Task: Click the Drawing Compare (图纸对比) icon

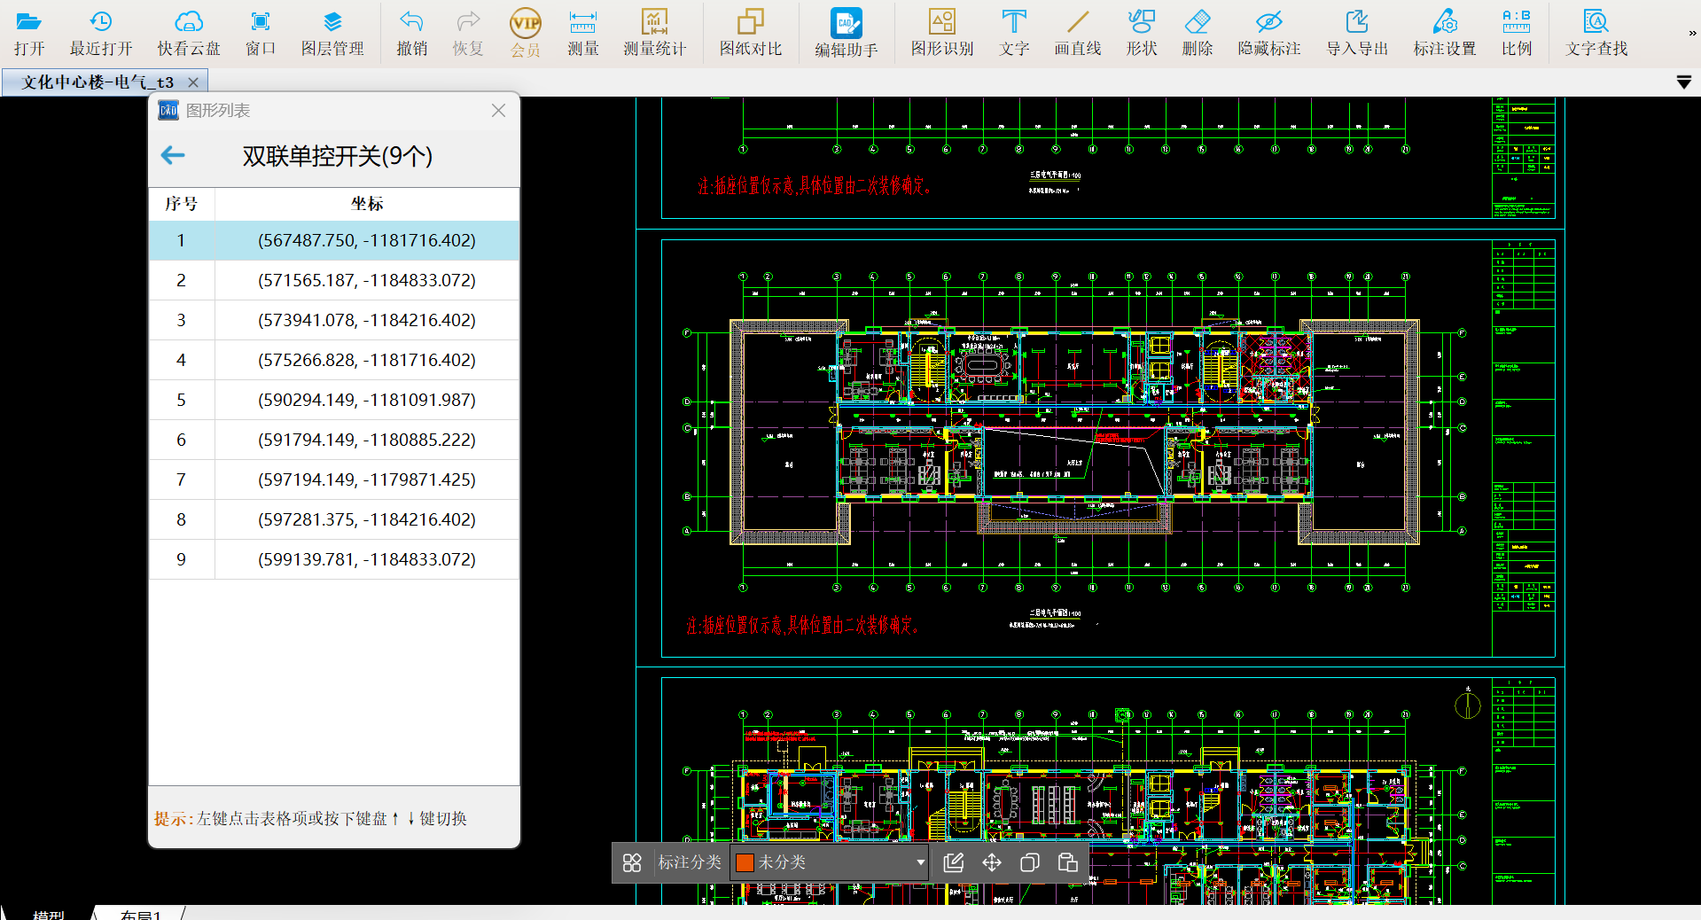Action: coord(750,32)
